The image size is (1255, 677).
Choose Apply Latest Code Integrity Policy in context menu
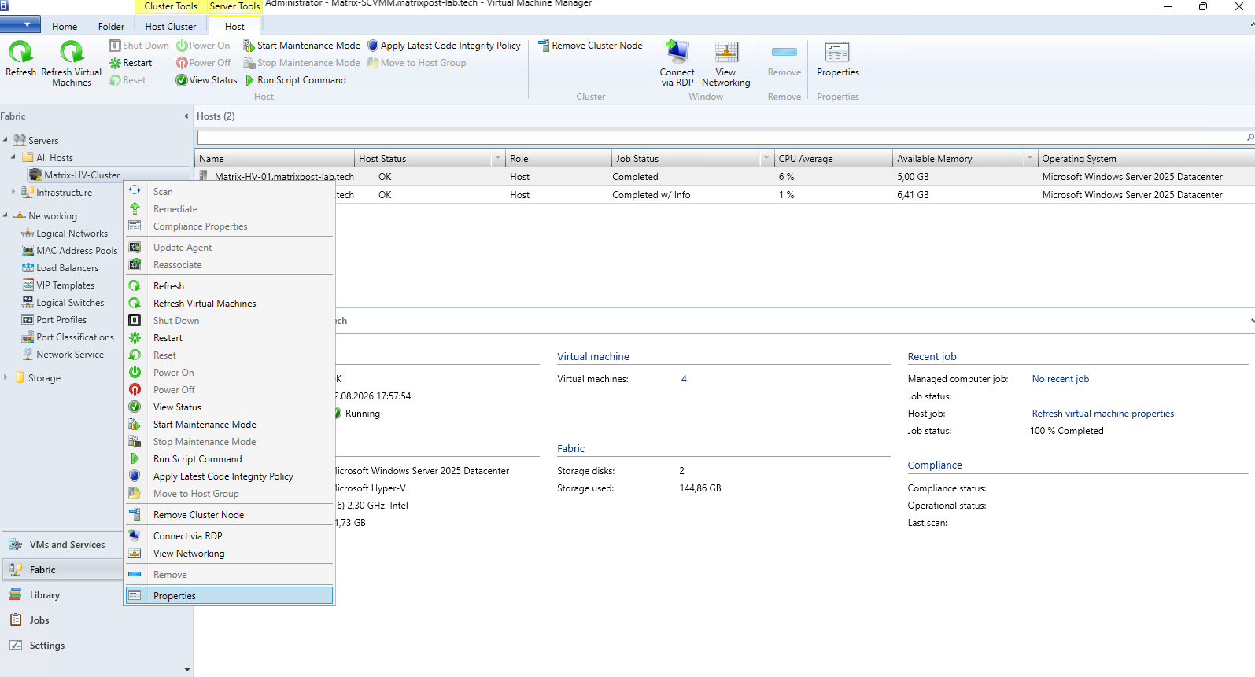coord(230,476)
